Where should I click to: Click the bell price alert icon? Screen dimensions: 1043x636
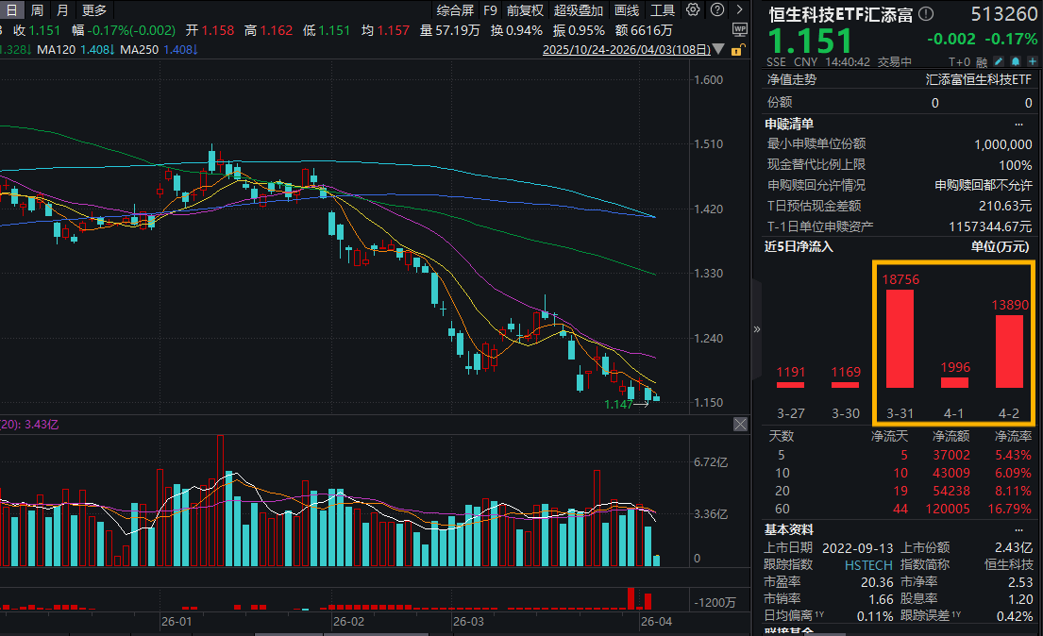pos(1016,61)
